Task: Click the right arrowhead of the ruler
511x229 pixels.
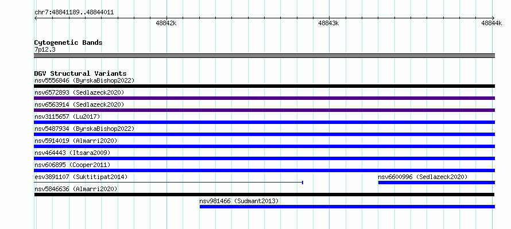Action: click(x=493, y=18)
